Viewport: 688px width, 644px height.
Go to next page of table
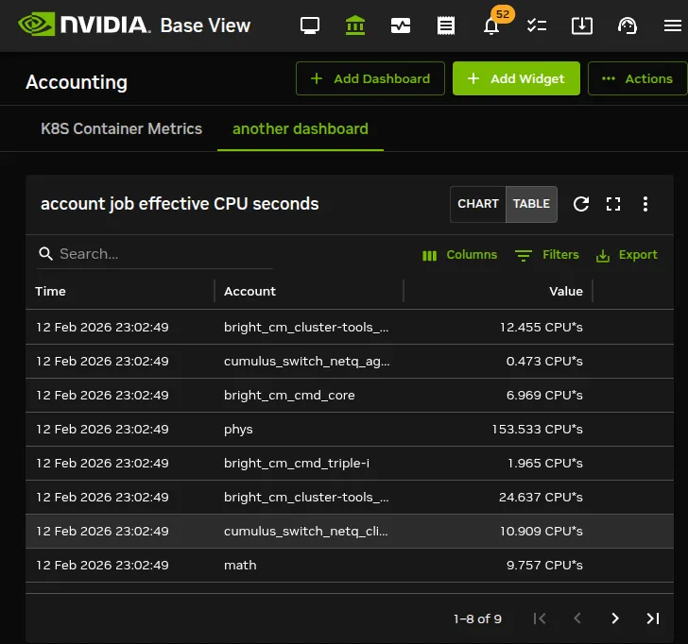tap(615, 619)
